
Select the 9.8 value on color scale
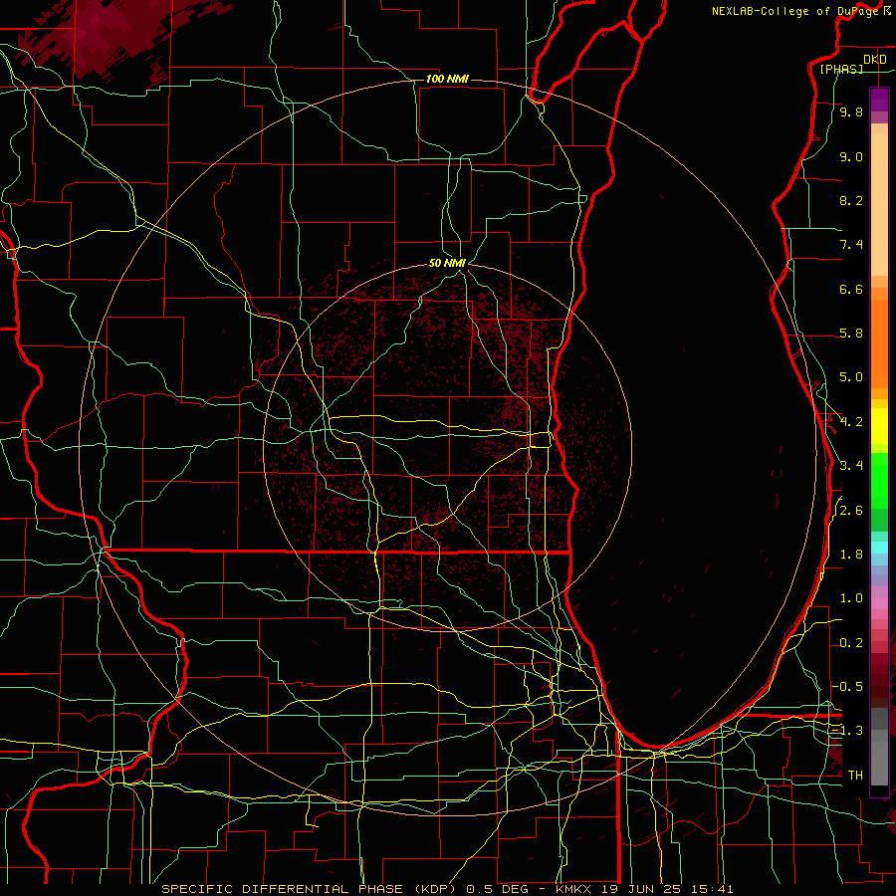(851, 112)
